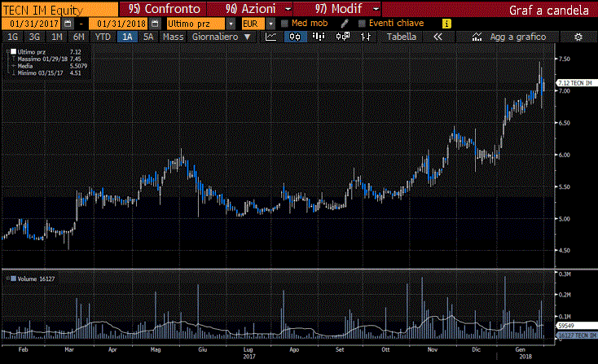The height and width of the screenshot is (364, 598).
Task: Click the pencil edit icon beside Med mob
Action: click(x=345, y=24)
